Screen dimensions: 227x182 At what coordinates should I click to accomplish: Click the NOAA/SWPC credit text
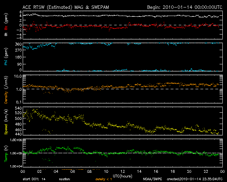(152, 179)
